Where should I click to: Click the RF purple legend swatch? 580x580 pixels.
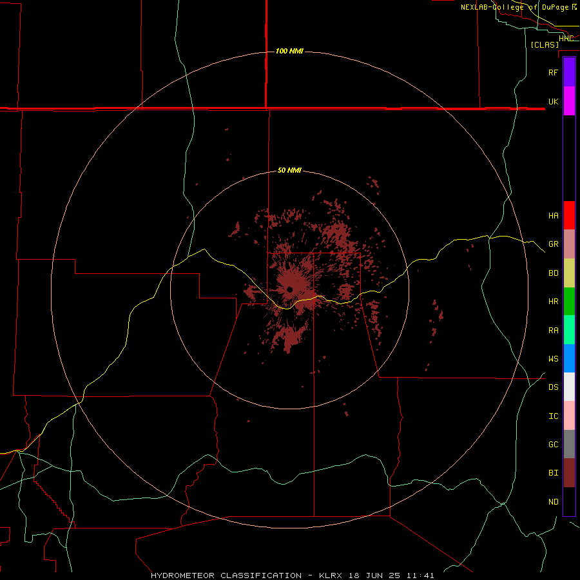(x=569, y=72)
